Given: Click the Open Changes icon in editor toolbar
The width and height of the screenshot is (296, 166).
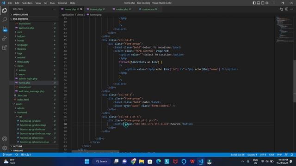Looking at the screenshot, I should 282,9.
